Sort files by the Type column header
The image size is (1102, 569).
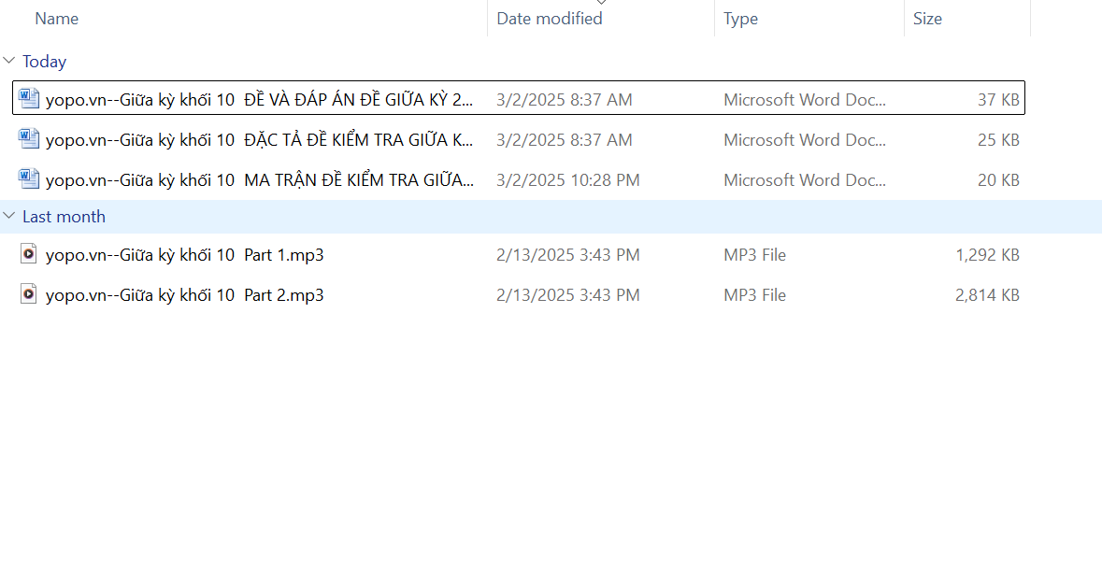coord(740,19)
